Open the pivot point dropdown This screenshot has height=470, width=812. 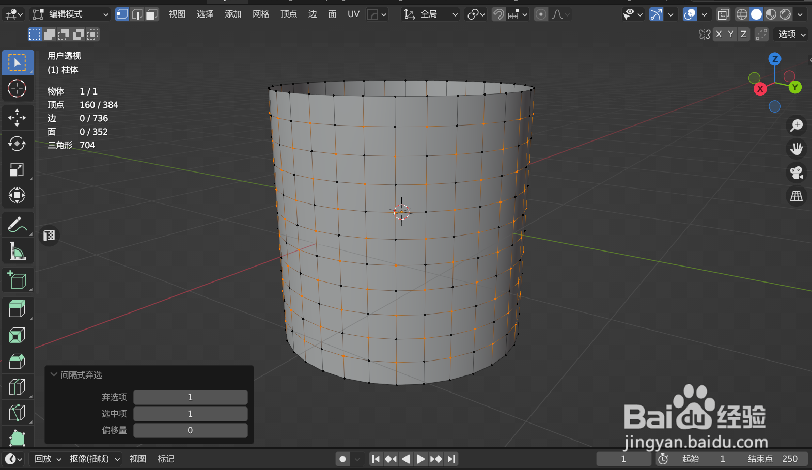coord(476,14)
